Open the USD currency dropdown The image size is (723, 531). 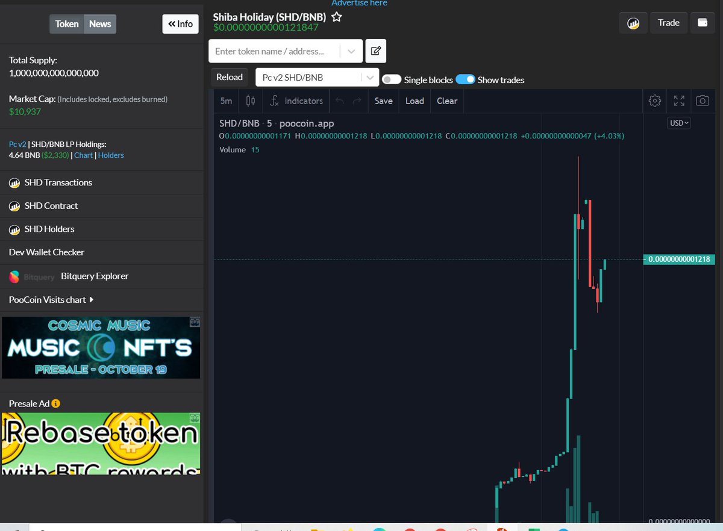(x=679, y=123)
